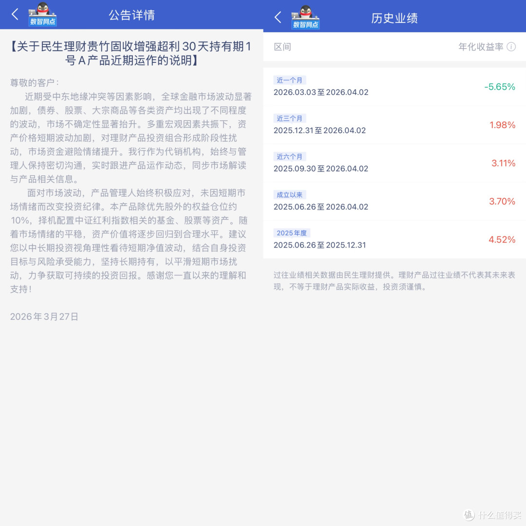The image size is (526, 526).
Task: Go back from the 历史业绩 page
Action: 278,17
